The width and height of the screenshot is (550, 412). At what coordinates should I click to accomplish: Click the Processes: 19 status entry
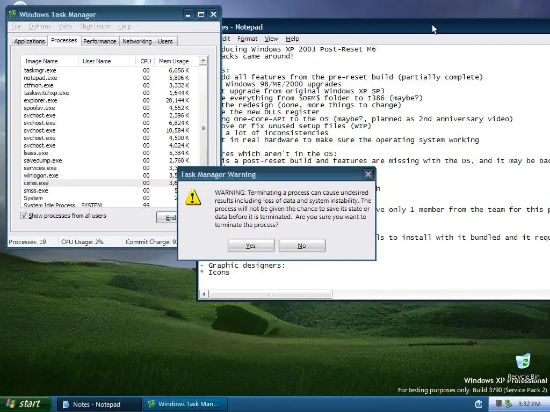click(27, 242)
